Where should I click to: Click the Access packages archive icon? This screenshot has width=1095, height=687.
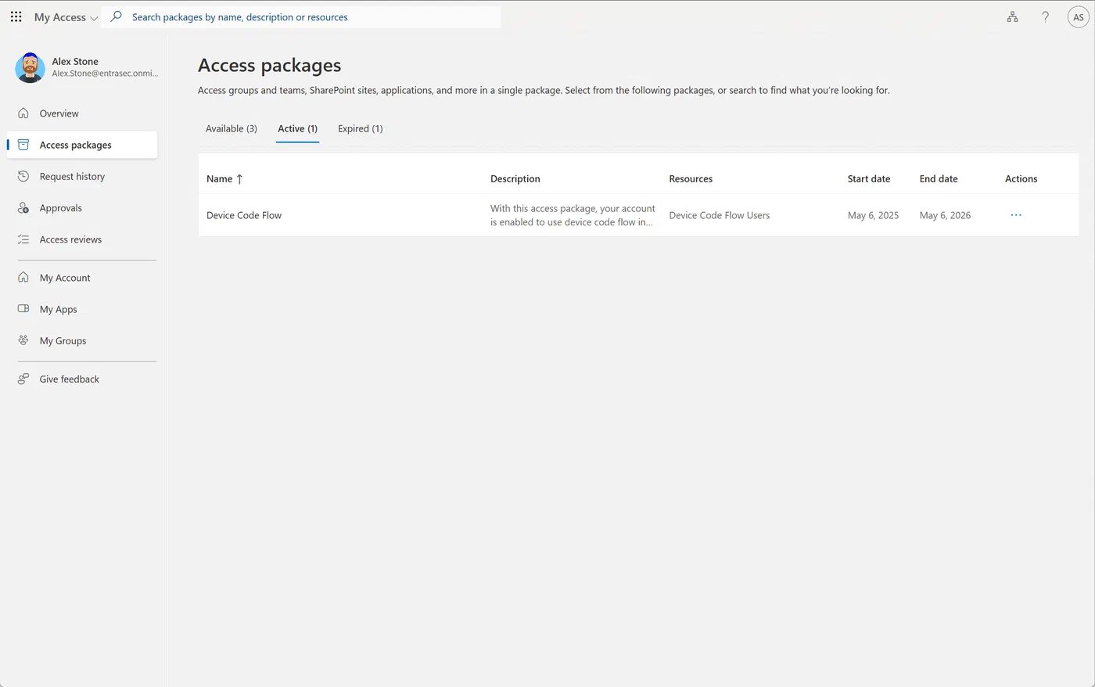coord(23,145)
